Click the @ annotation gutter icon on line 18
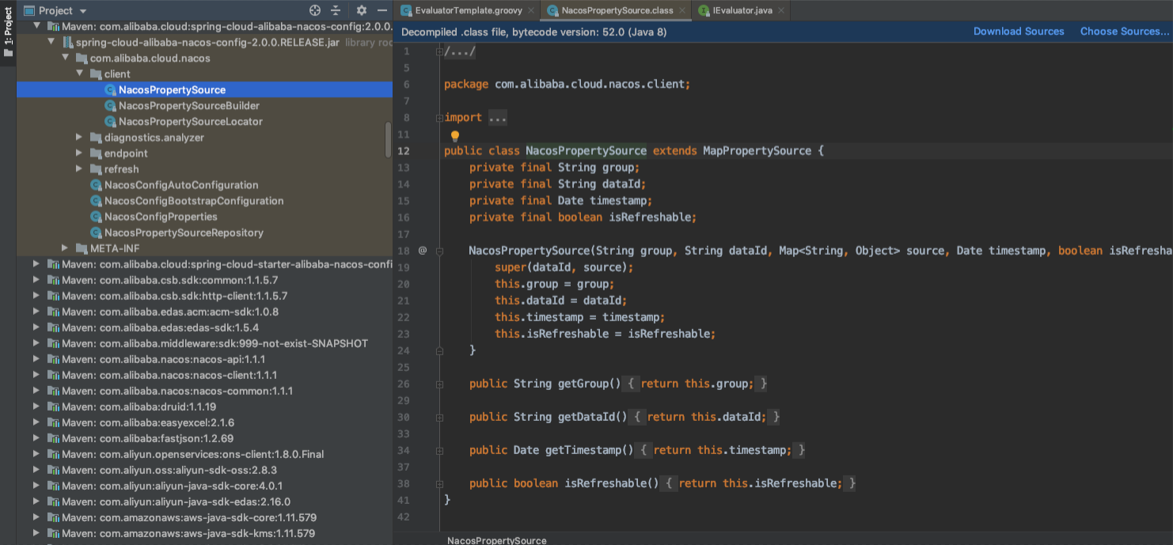This screenshot has height=545, width=1173. pyautogui.click(x=422, y=250)
